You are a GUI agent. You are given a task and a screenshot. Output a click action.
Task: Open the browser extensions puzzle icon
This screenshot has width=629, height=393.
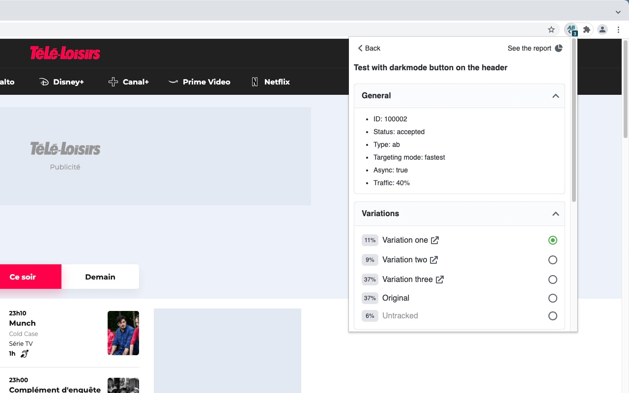pyautogui.click(x=586, y=30)
